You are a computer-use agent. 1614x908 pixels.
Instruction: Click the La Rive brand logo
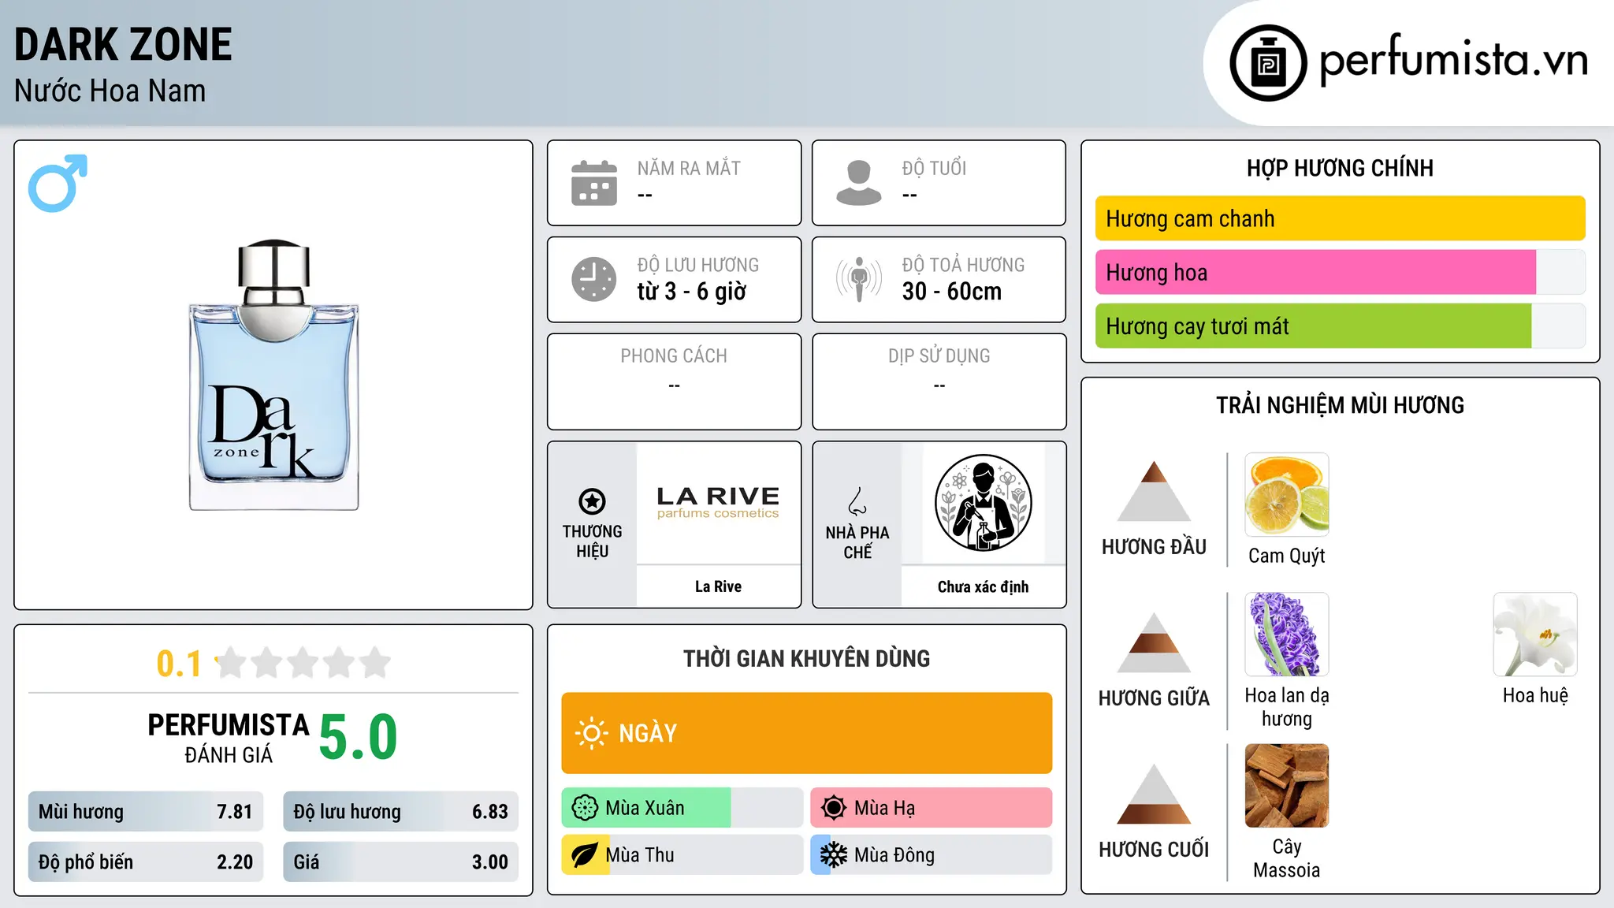coord(718,503)
